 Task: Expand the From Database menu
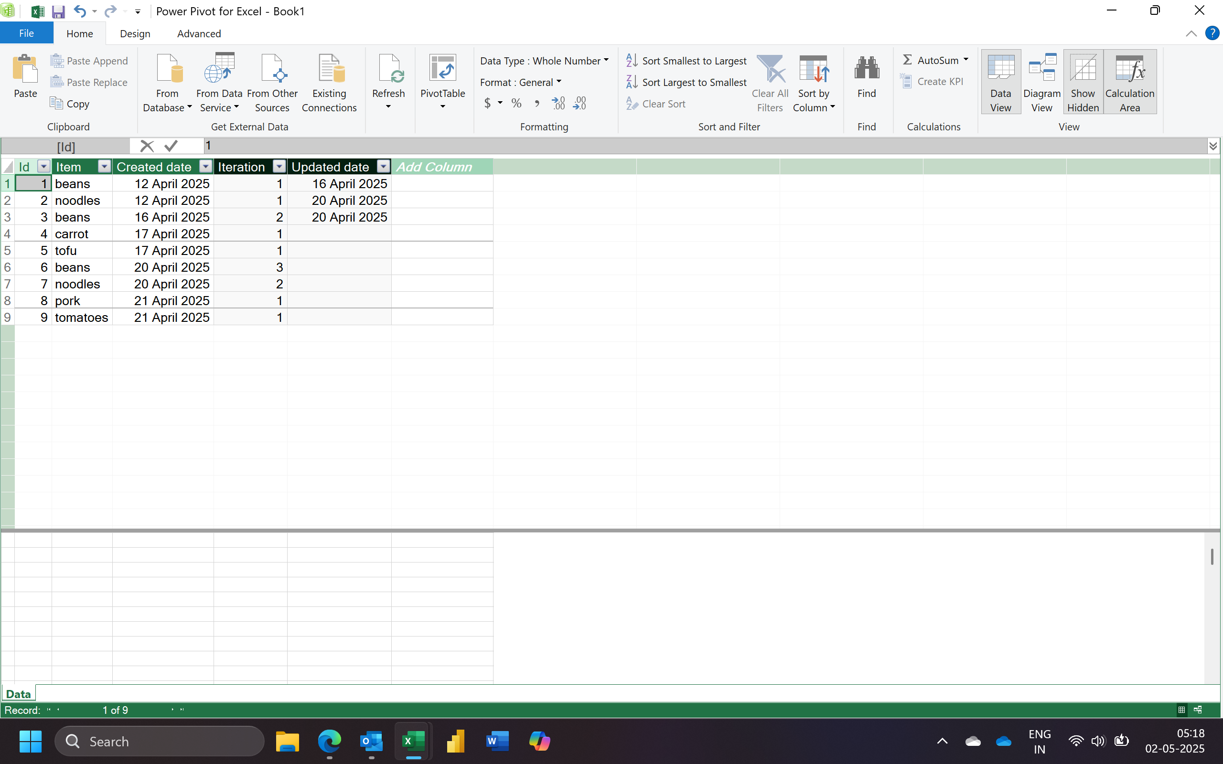point(167,83)
